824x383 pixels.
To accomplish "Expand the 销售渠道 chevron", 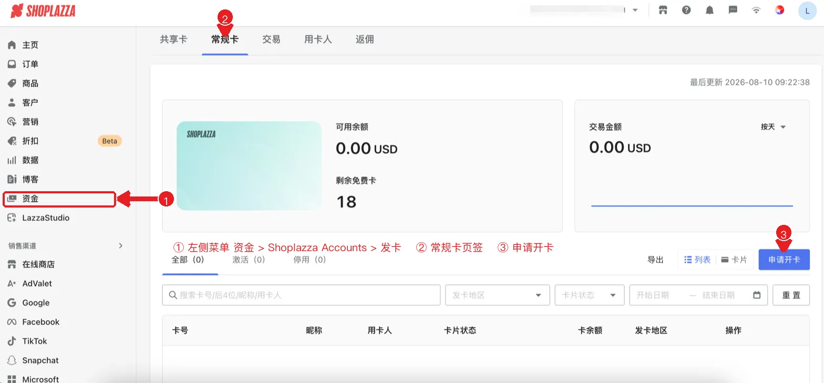I will pos(121,245).
